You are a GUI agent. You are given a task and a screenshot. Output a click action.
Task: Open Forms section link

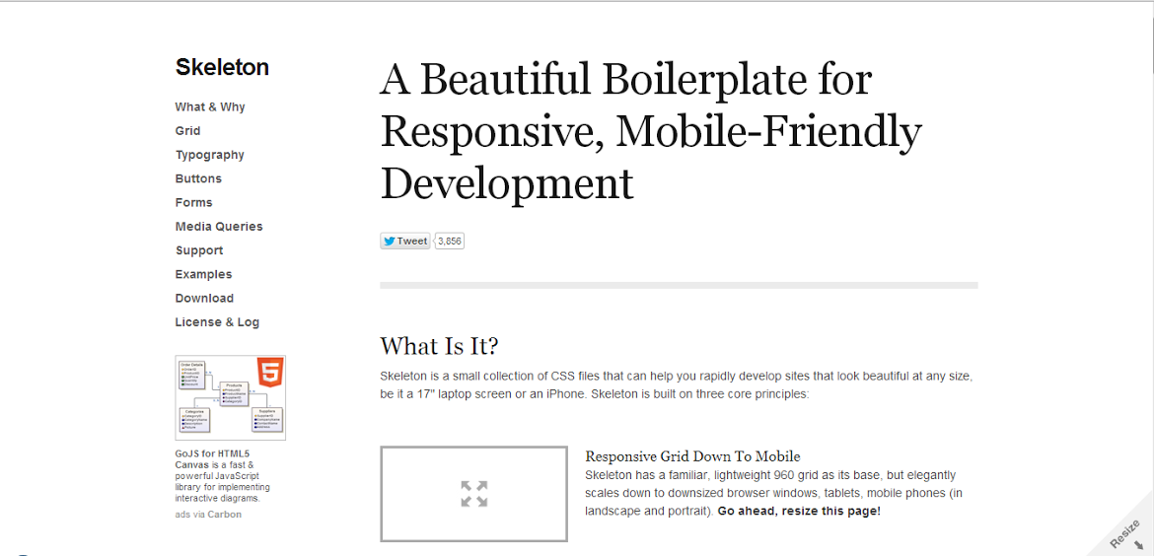[193, 202]
